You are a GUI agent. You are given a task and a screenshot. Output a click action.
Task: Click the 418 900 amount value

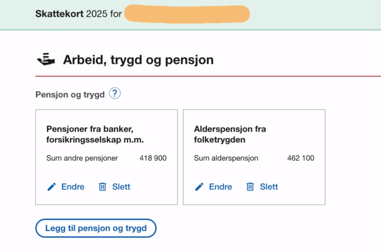click(153, 158)
